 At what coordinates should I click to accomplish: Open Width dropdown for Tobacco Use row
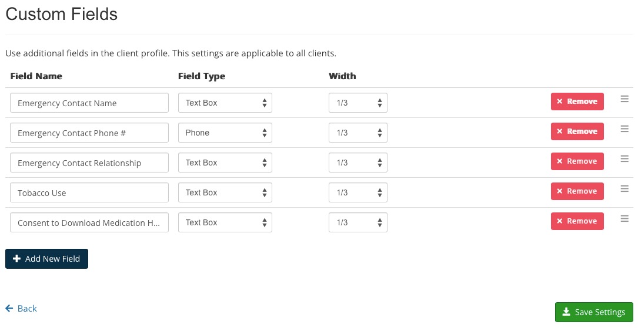click(358, 192)
